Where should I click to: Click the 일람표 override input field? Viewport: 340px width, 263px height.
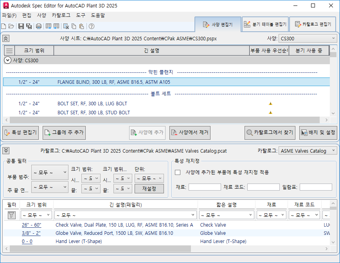point(316,187)
